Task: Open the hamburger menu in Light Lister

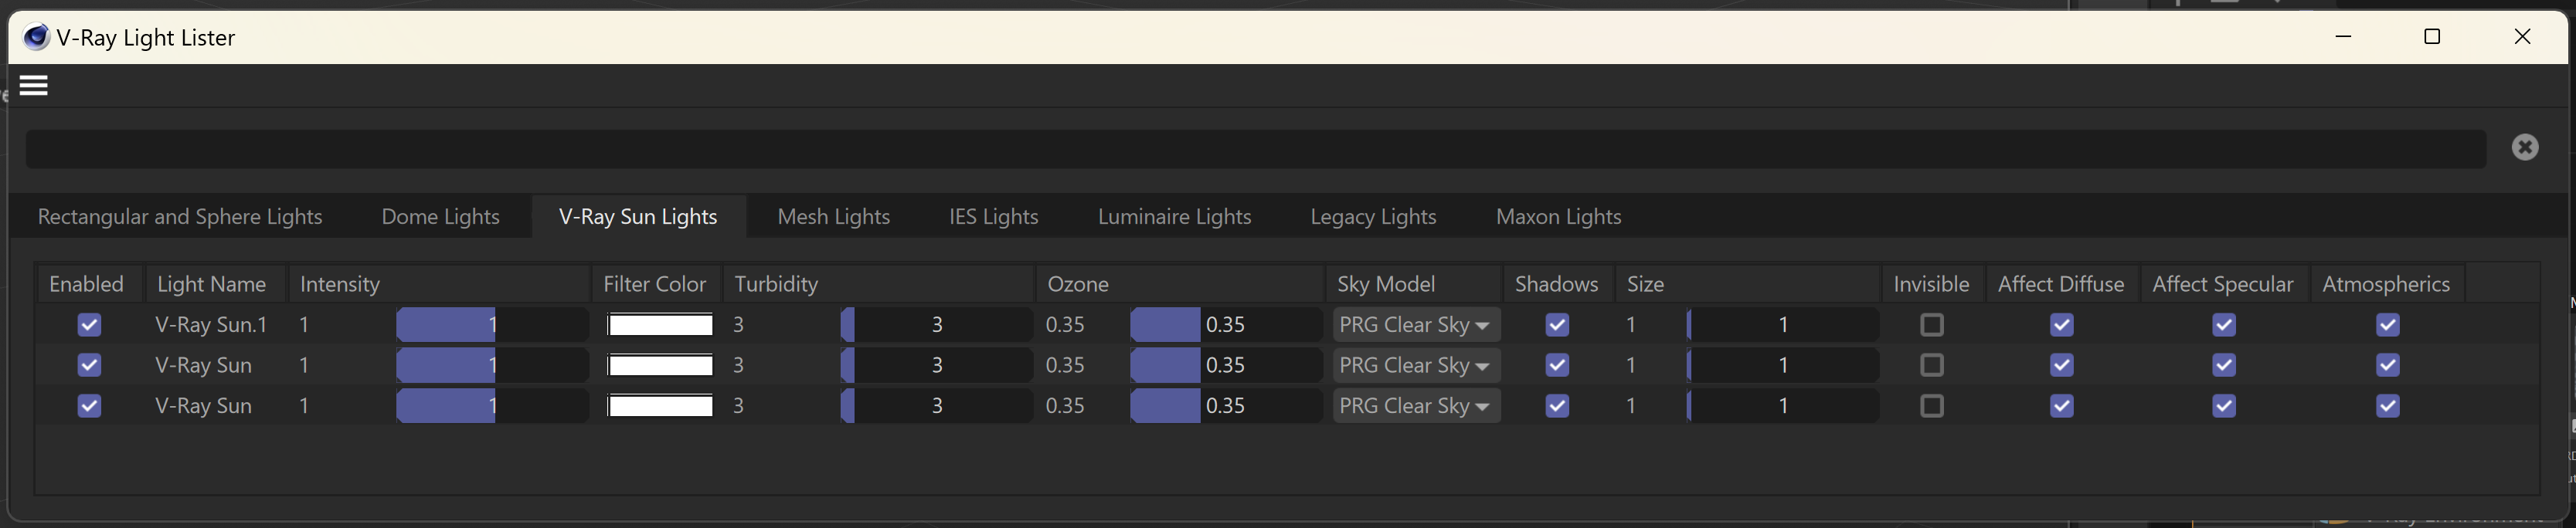Action: coord(34,86)
